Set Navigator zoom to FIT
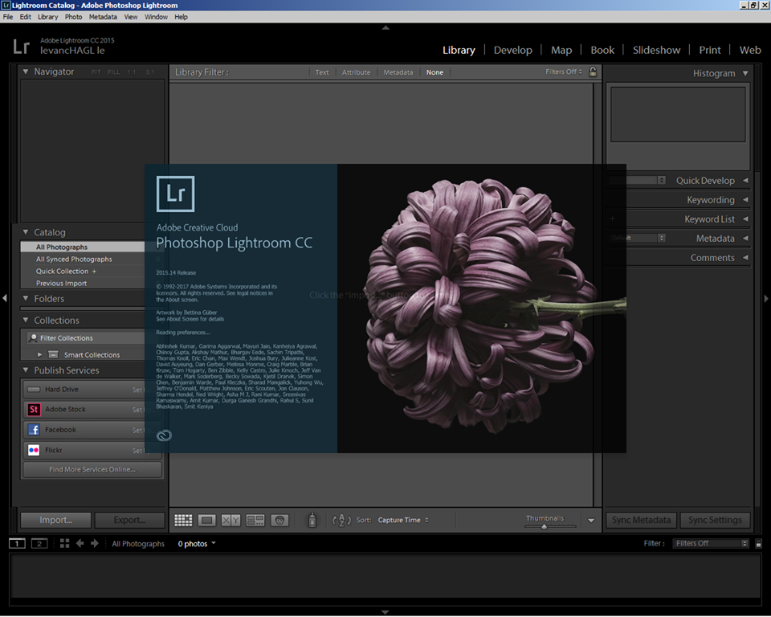 [96, 72]
